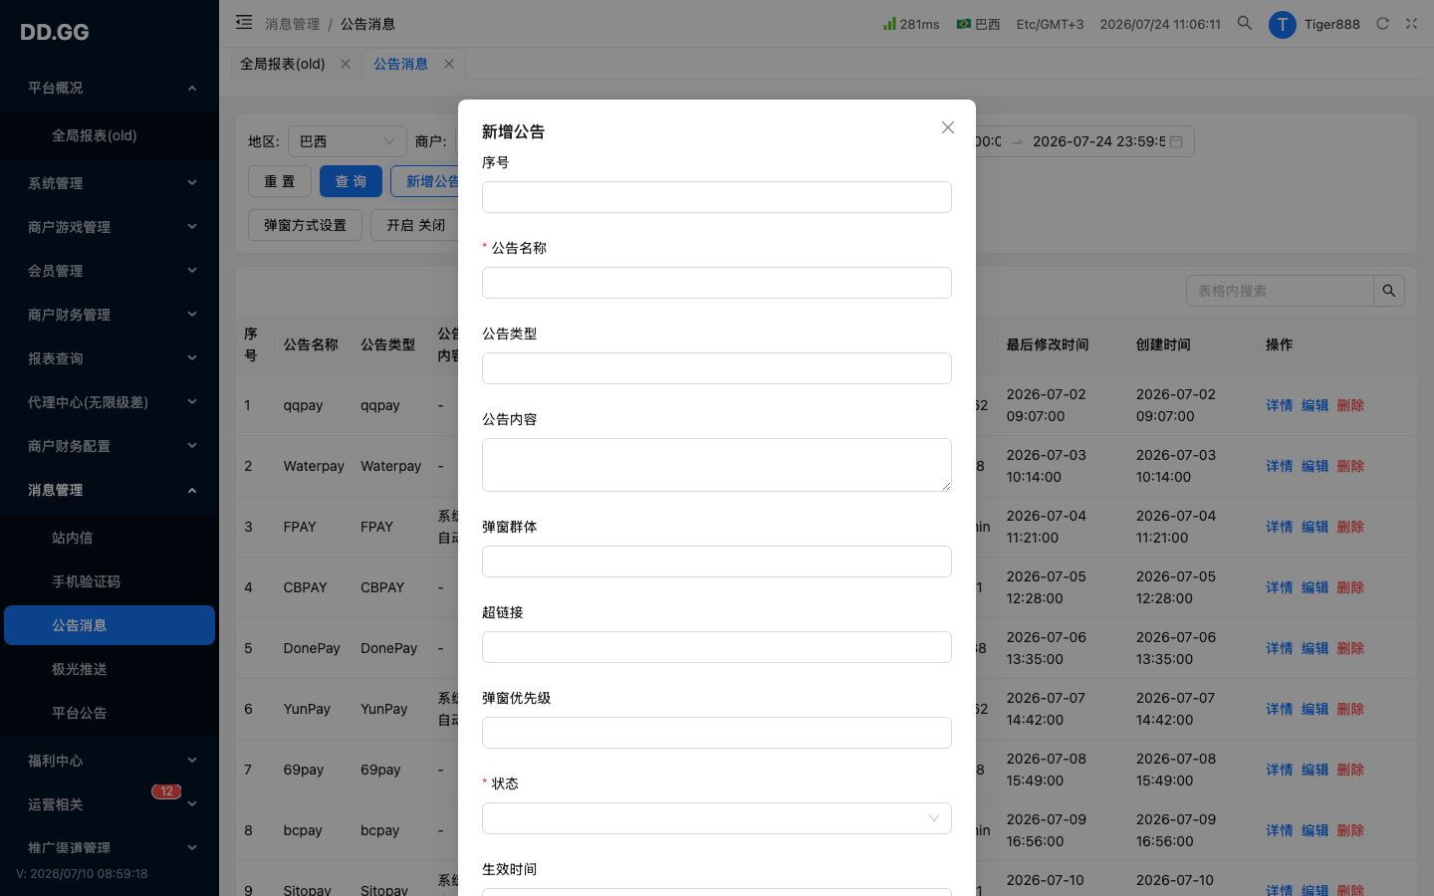
Task: Open 详情 for CBPAY row
Action: point(1280,587)
